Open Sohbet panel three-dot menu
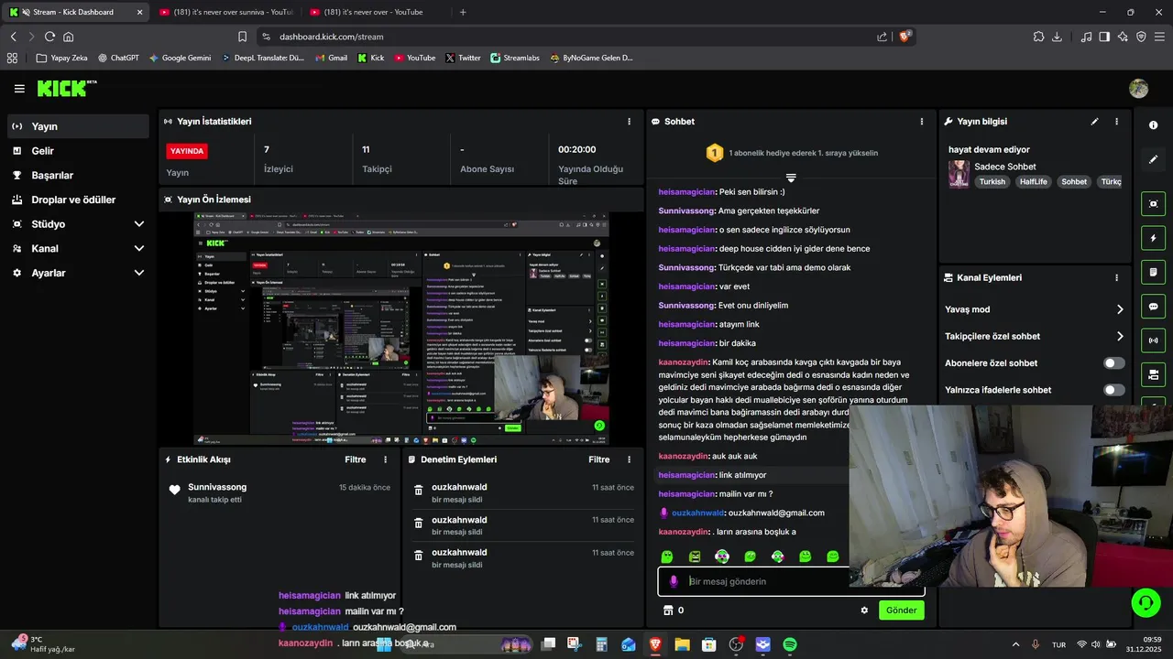Screen dimensions: 1173x659 point(922,121)
